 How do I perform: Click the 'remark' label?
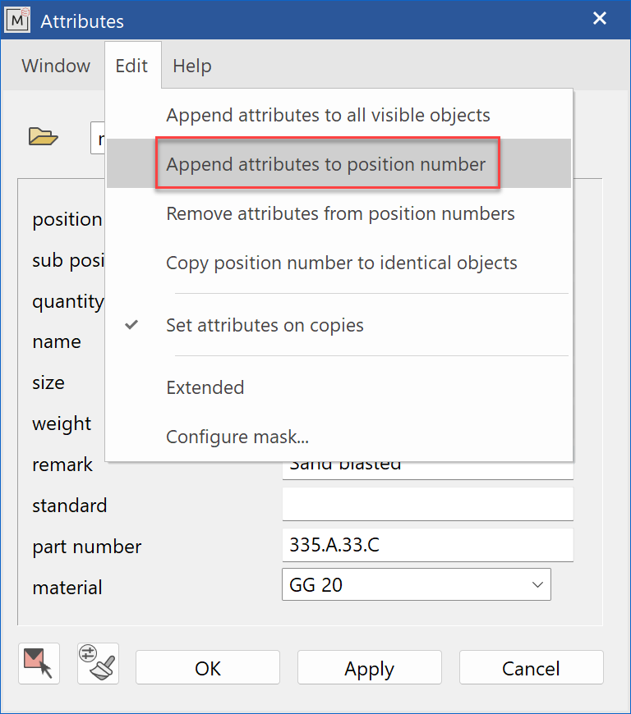pos(62,465)
